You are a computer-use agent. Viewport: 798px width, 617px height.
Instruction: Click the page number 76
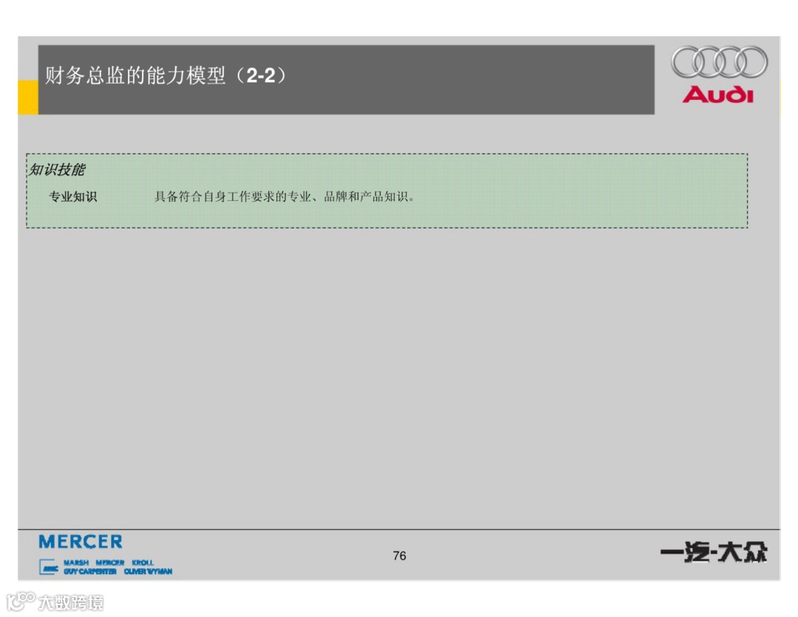point(400,556)
